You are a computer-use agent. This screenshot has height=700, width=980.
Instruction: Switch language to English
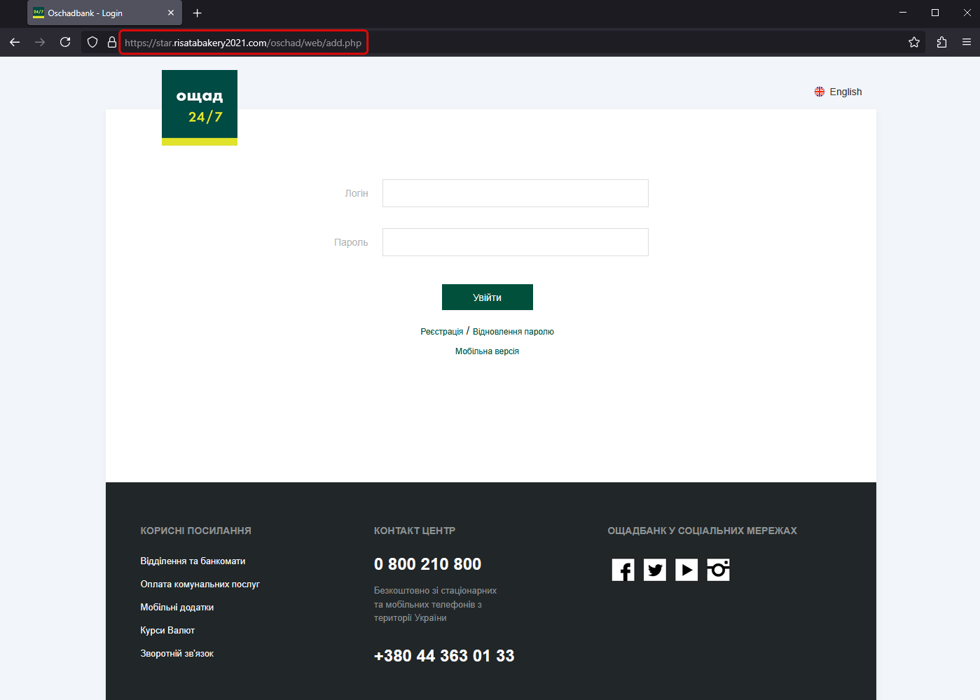pyautogui.click(x=846, y=92)
